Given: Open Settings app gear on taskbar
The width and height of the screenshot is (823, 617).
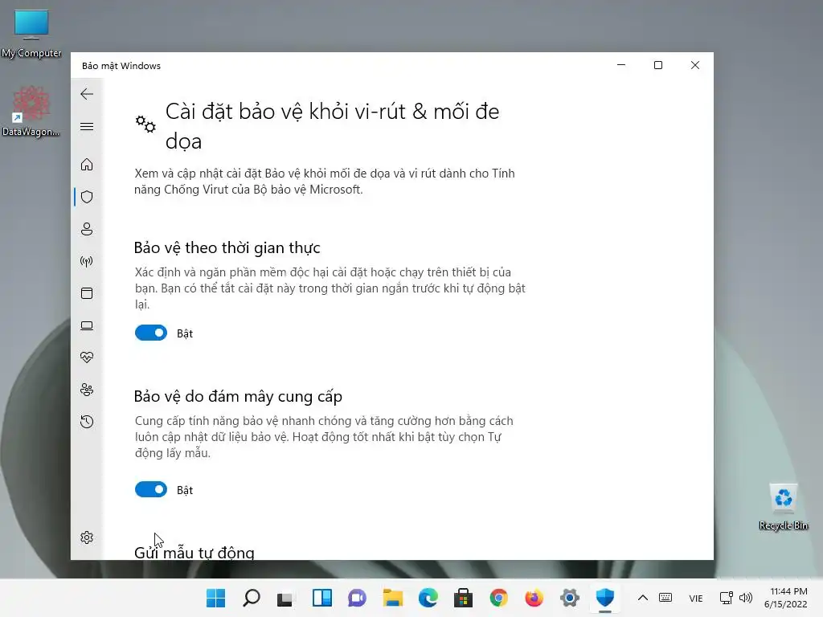Looking at the screenshot, I should click(570, 598).
